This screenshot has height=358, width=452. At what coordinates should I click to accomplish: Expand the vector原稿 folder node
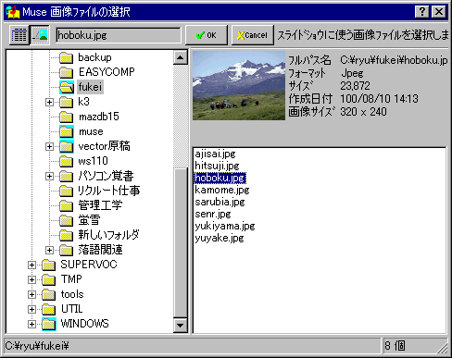pos(49,146)
